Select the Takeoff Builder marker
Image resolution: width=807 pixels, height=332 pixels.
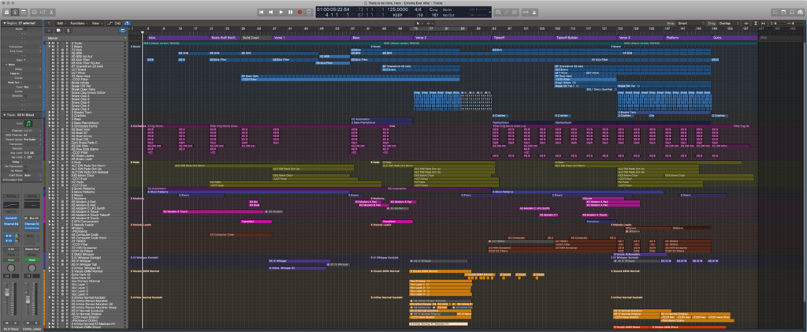click(x=586, y=38)
